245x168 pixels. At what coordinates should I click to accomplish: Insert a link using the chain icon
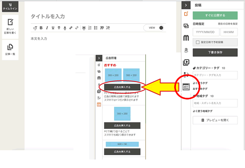click(x=71, y=28)
